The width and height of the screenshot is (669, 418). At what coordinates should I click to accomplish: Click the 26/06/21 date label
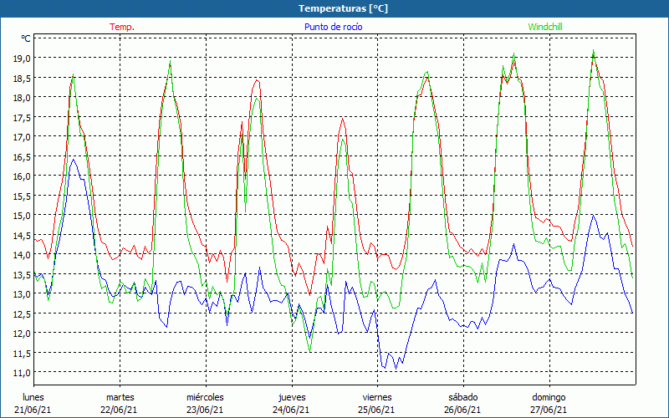(462, 410)
